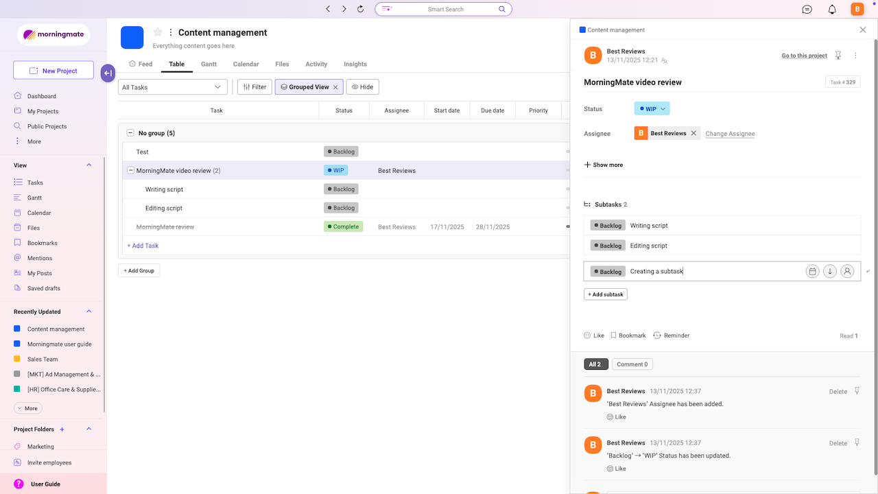Click the priority arrow icon in subtask row
The height and width of the screenshot is (494, 878).
coord(830,271)
